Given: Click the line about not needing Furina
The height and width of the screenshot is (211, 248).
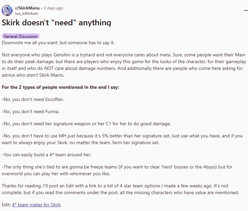Looking at the screenshot, I should [30, 111].
